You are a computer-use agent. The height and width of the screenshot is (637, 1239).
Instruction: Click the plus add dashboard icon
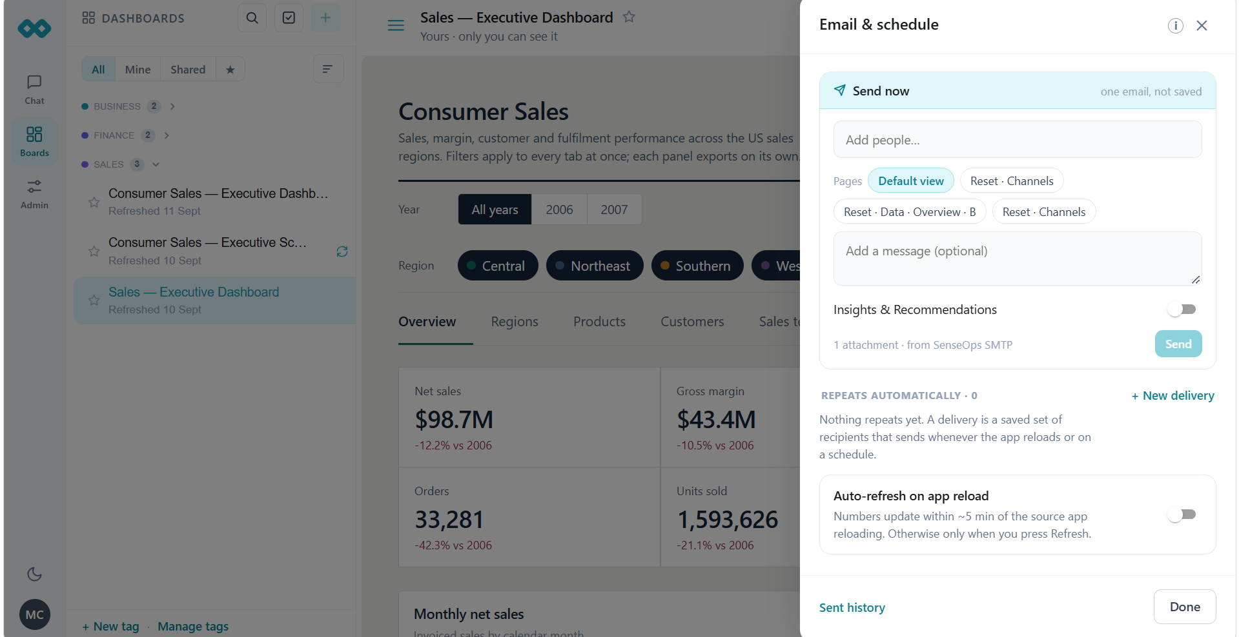point(325,18)
